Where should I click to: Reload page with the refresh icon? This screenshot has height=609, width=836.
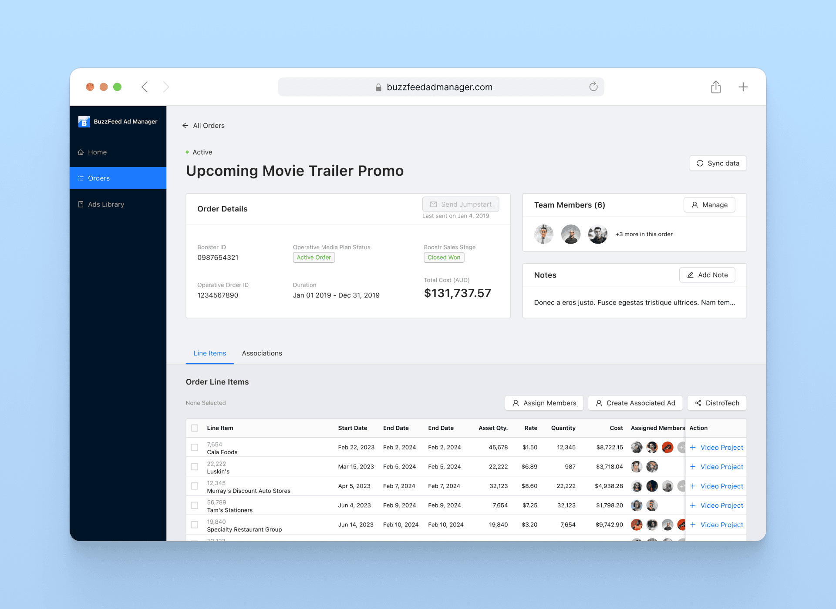pyautogui.click(x=593, y=87)
